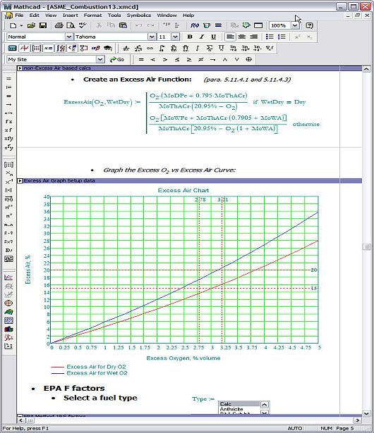
Task: Open the Matrix palette icon
Action: click(x=36, y=49)
